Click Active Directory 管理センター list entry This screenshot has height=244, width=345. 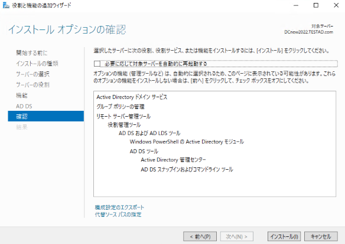pyautogui.click(x=173, y=160)
